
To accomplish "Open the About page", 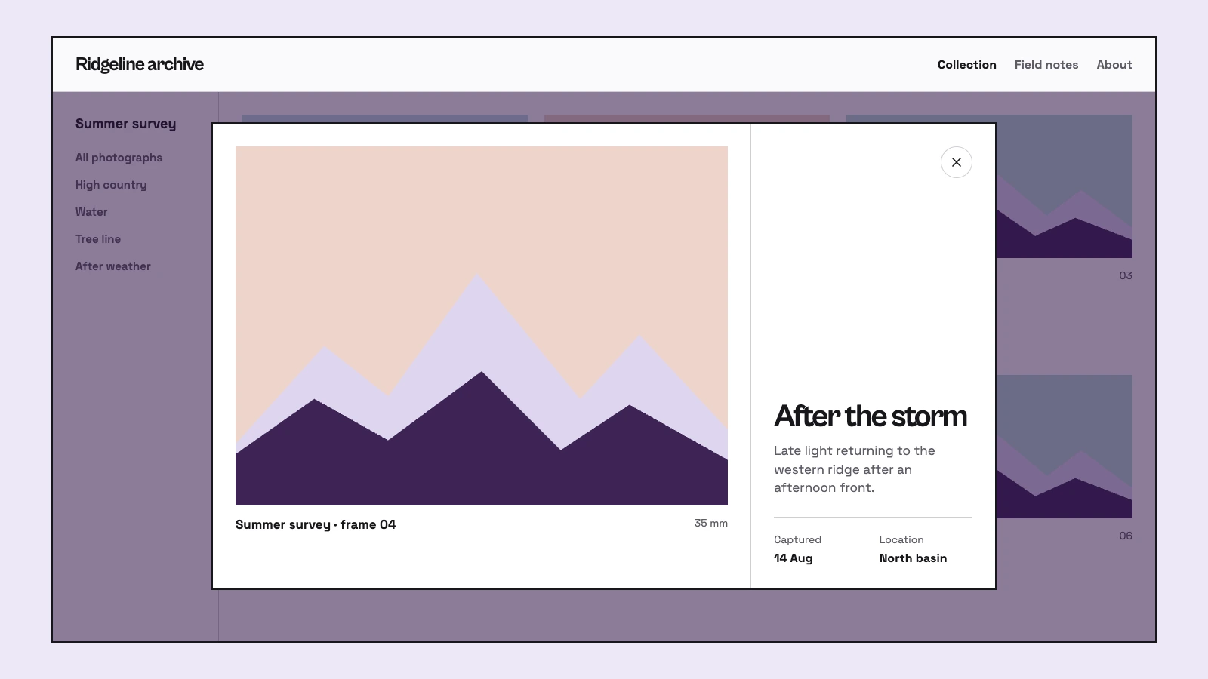I will (x=1114, y=65).
